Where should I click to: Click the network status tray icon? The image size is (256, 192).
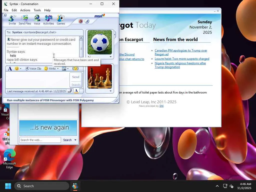(x=225, y=186)
